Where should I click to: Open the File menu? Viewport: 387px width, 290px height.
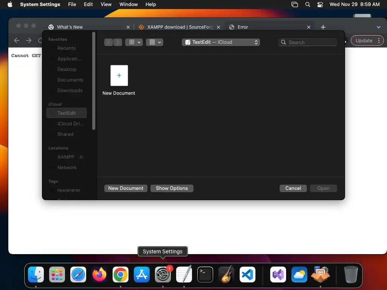pyautogui.click(x=72, y=5)
